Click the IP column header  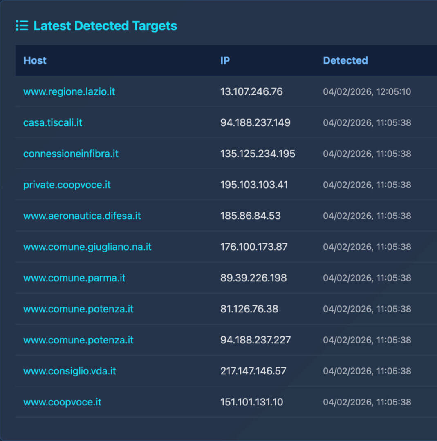coord(225,60)
